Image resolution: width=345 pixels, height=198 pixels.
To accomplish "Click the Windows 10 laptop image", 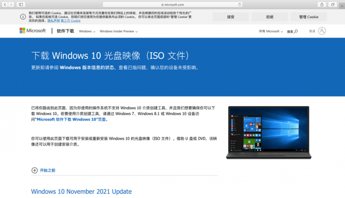I will 269,132.
